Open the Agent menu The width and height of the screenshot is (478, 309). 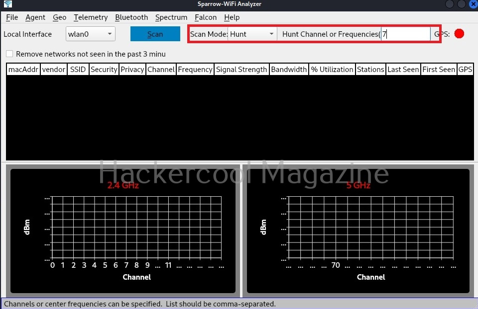pyautogui.click(x=35, y=17)
